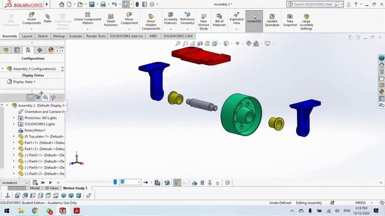Screen dimensions: 385x216
Task: Open Bill of Materials
Action: click(x=219, y=20)
